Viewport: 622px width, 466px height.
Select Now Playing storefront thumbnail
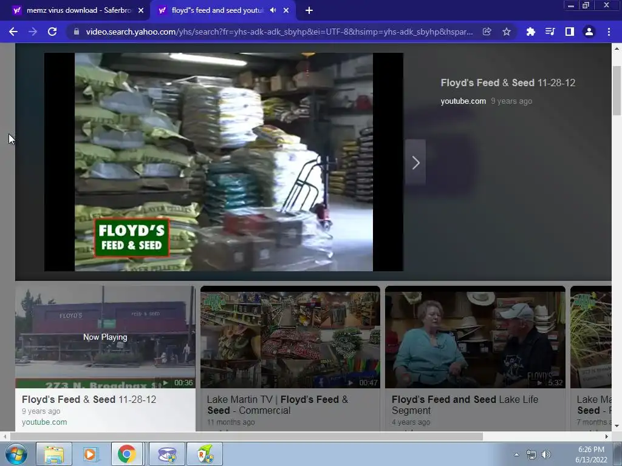(105, 337)
